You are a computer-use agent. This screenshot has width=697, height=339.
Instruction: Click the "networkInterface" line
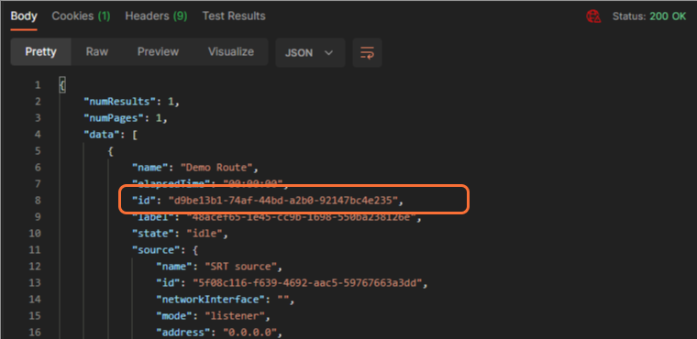226,300
